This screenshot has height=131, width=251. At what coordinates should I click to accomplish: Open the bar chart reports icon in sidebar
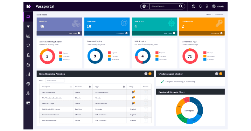pyautogui.click(x=28, y=74)
